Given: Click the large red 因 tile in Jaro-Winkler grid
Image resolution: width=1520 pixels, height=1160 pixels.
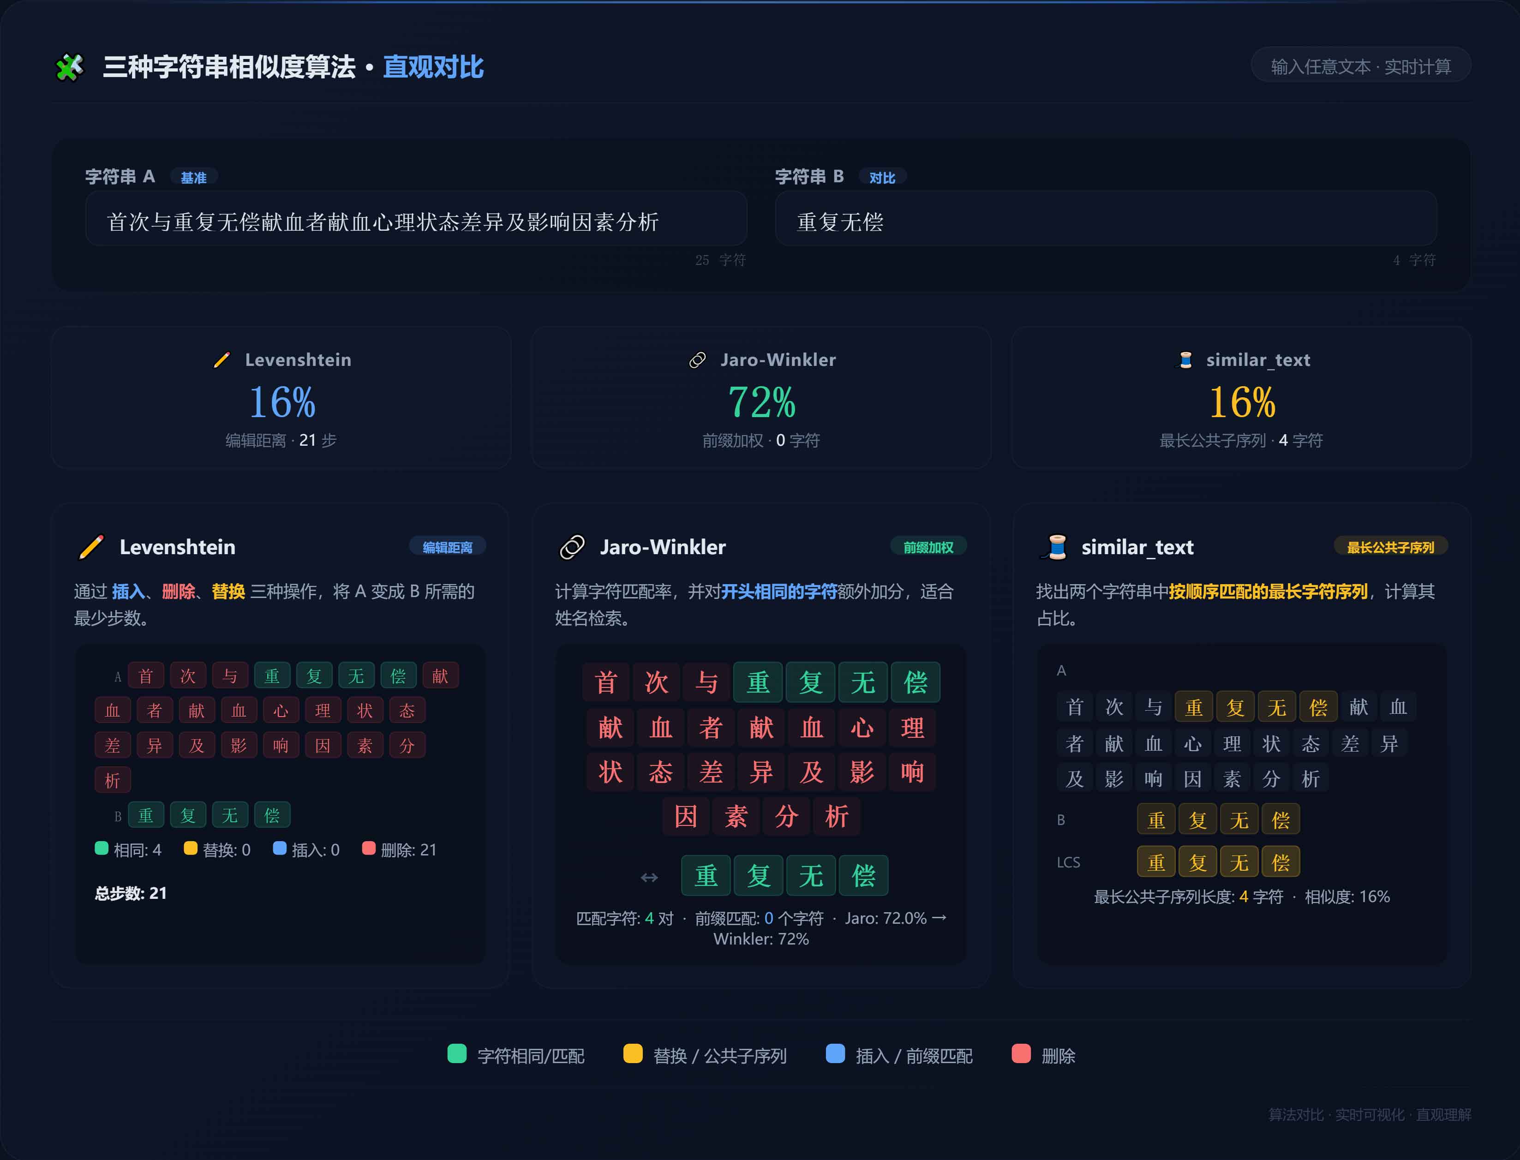Looking at the screenshot, I should (686, 817).
